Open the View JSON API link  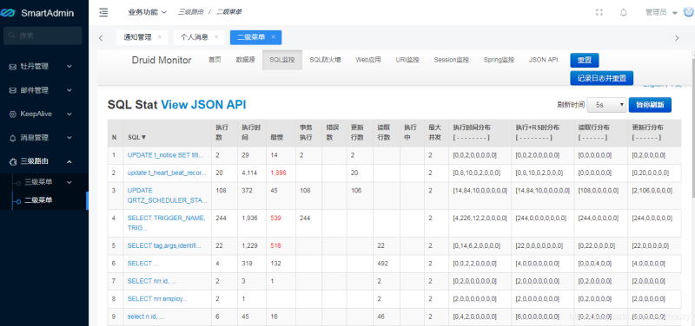(203, 104)
